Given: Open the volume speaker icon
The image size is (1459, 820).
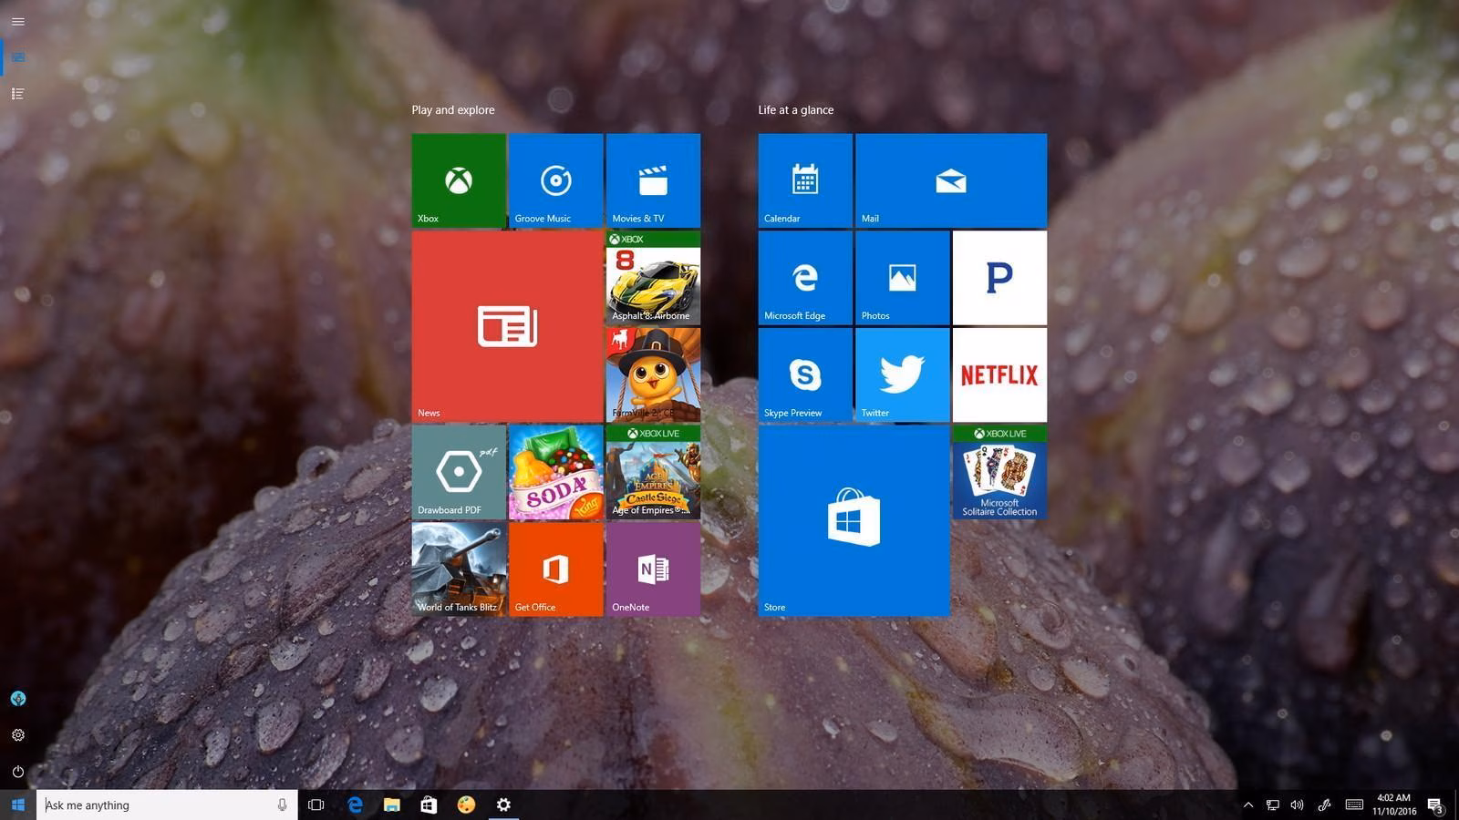Looking at the screenshot, I should coord(1297,805).
